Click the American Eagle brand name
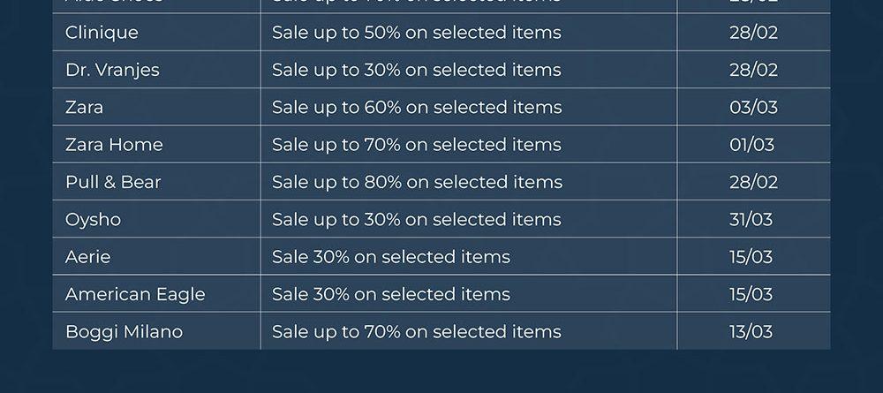The width and height of the screenshot is (883, 393). point(135,294)
